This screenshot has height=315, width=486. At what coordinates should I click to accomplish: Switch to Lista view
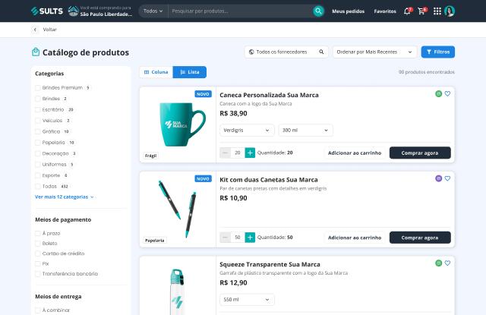190,72
